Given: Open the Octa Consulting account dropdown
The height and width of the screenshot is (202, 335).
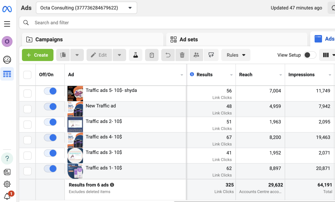Looking at the screenshot, I should [x=86, y=8].
